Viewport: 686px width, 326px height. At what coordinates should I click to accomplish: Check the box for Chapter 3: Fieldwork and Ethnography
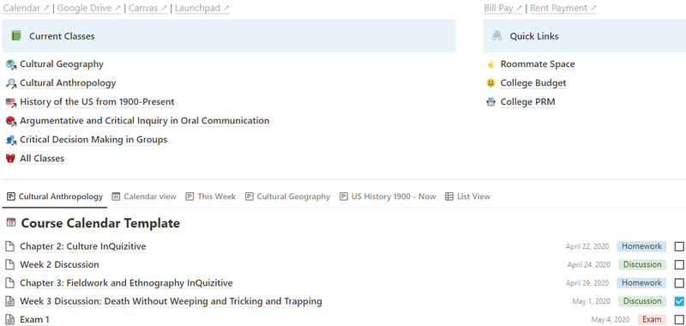coord(679,283)
